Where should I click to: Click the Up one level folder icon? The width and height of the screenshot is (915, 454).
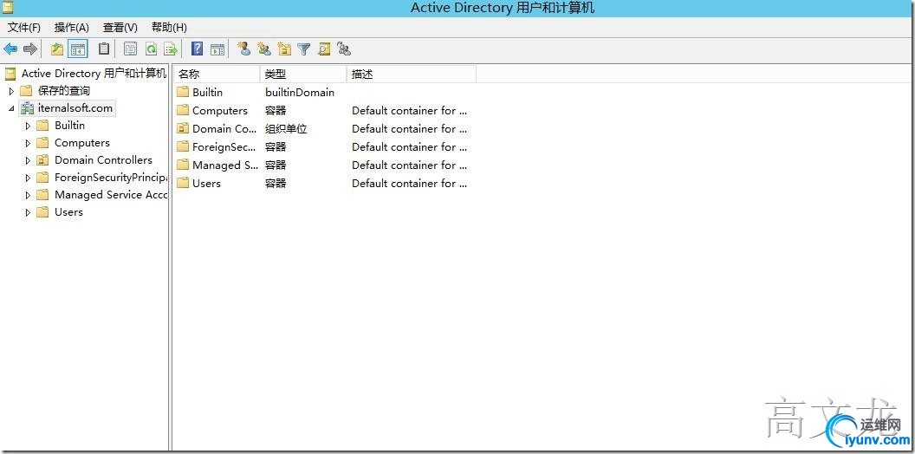click(56, 49)
